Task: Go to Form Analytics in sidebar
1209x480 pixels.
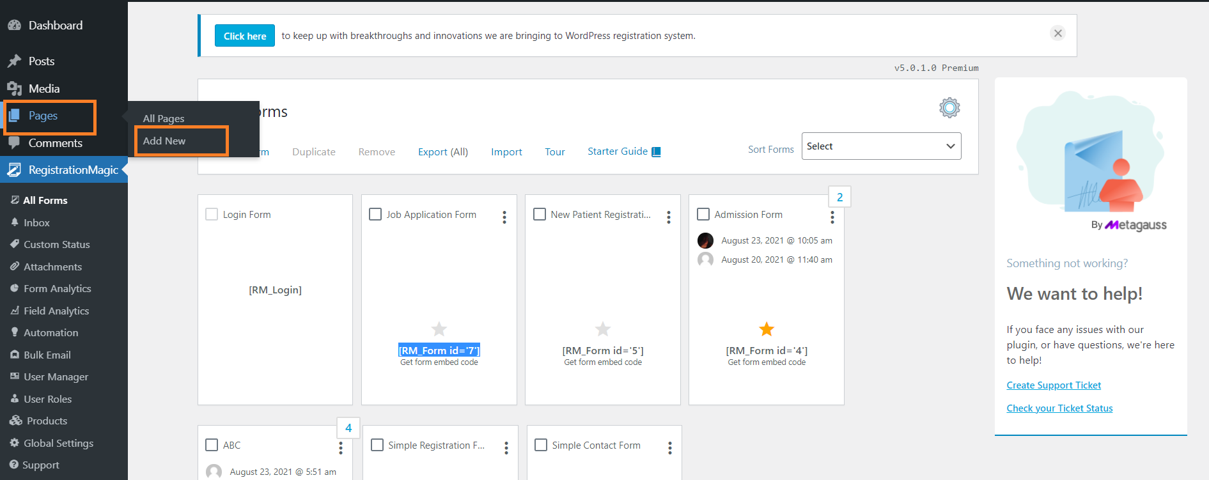Action: (x=57, y=289)
